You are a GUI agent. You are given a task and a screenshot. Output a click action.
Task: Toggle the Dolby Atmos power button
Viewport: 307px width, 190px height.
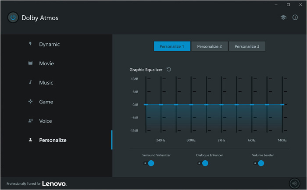(x=13, y=18)
